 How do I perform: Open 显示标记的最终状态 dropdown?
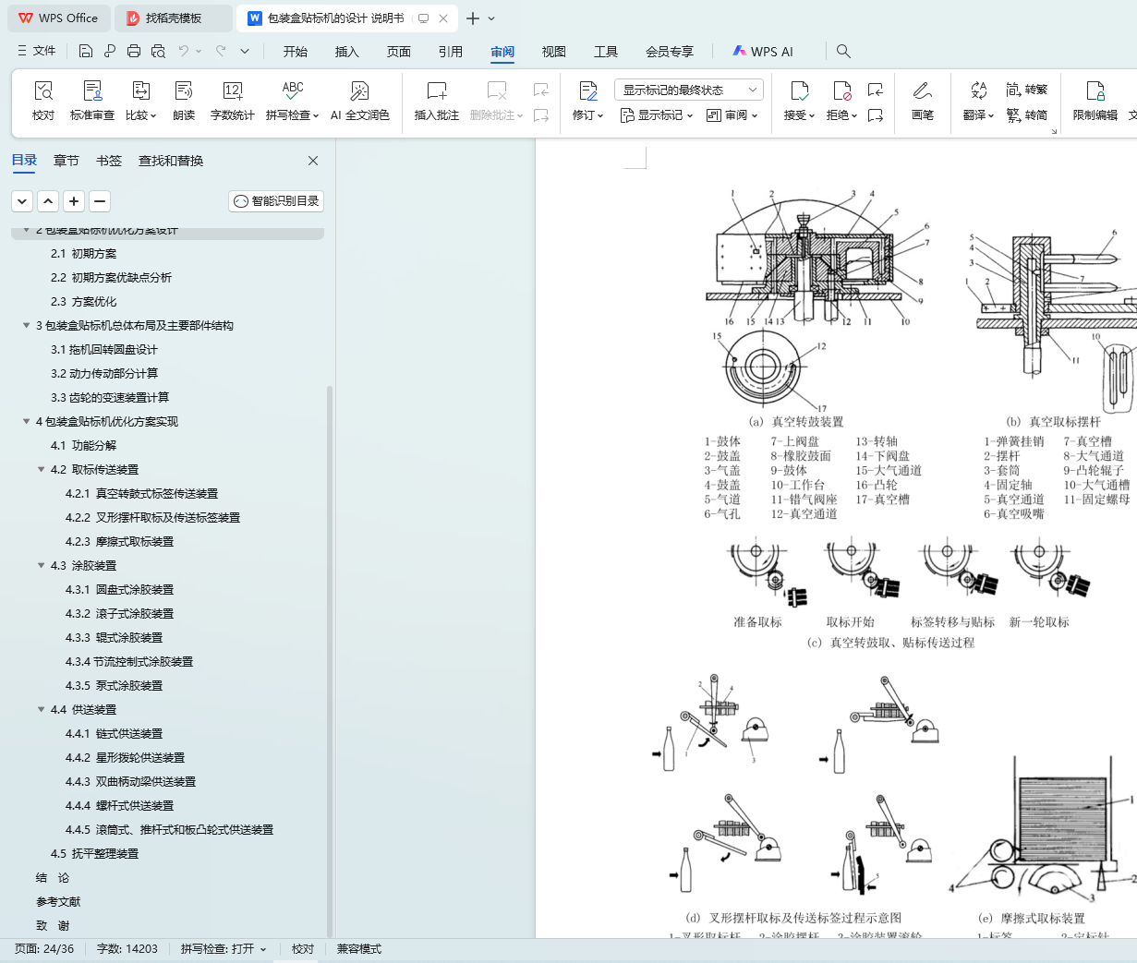tap(689, 90)
